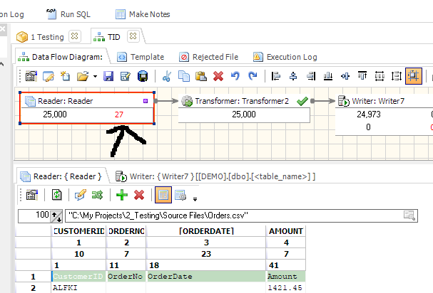
Task: Align selected objects to left edges
Action: [x=276, y=76]
